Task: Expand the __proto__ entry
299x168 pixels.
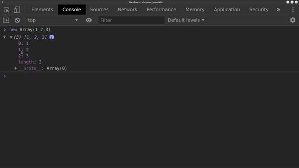Action: (16, 69)
